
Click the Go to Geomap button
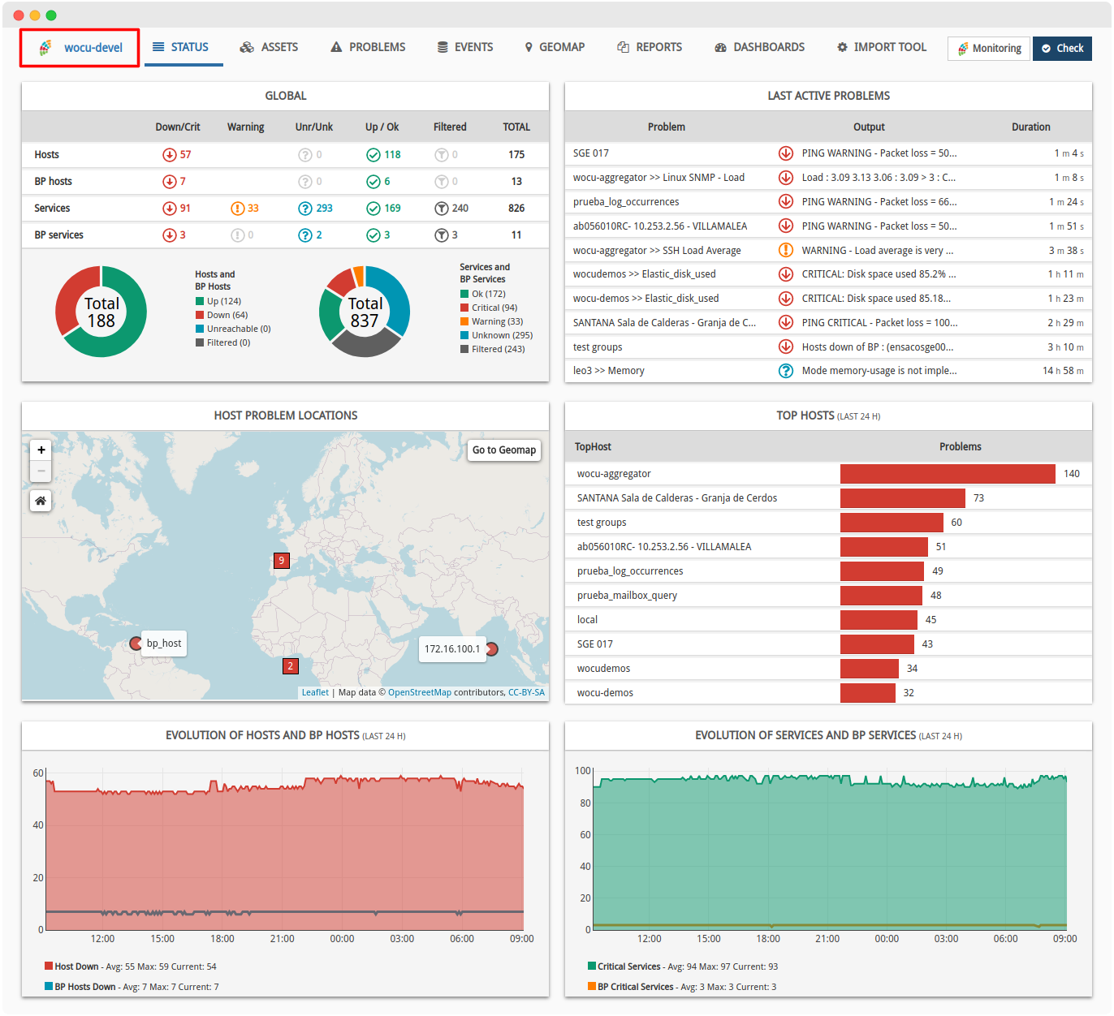[504, 450]
